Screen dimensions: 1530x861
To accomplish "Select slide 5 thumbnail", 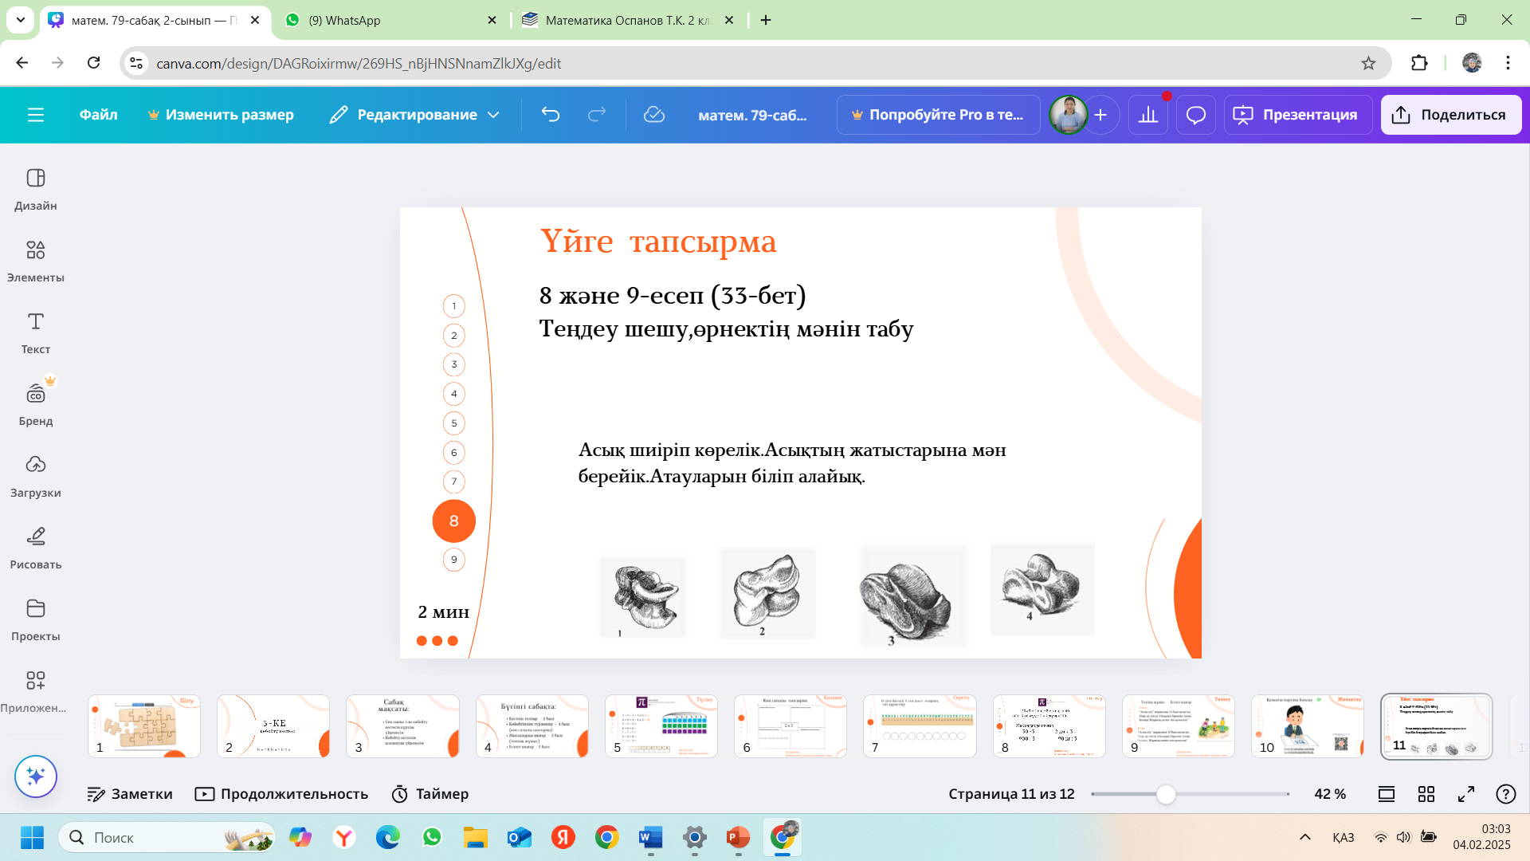I will 661,725.
